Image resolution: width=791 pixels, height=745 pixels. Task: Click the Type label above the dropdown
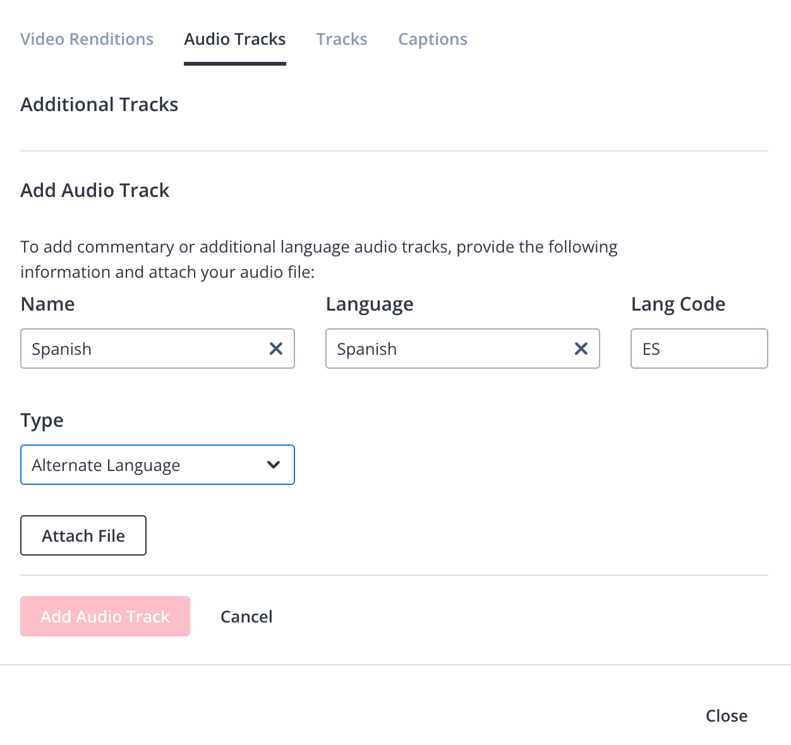pos(42,420)
